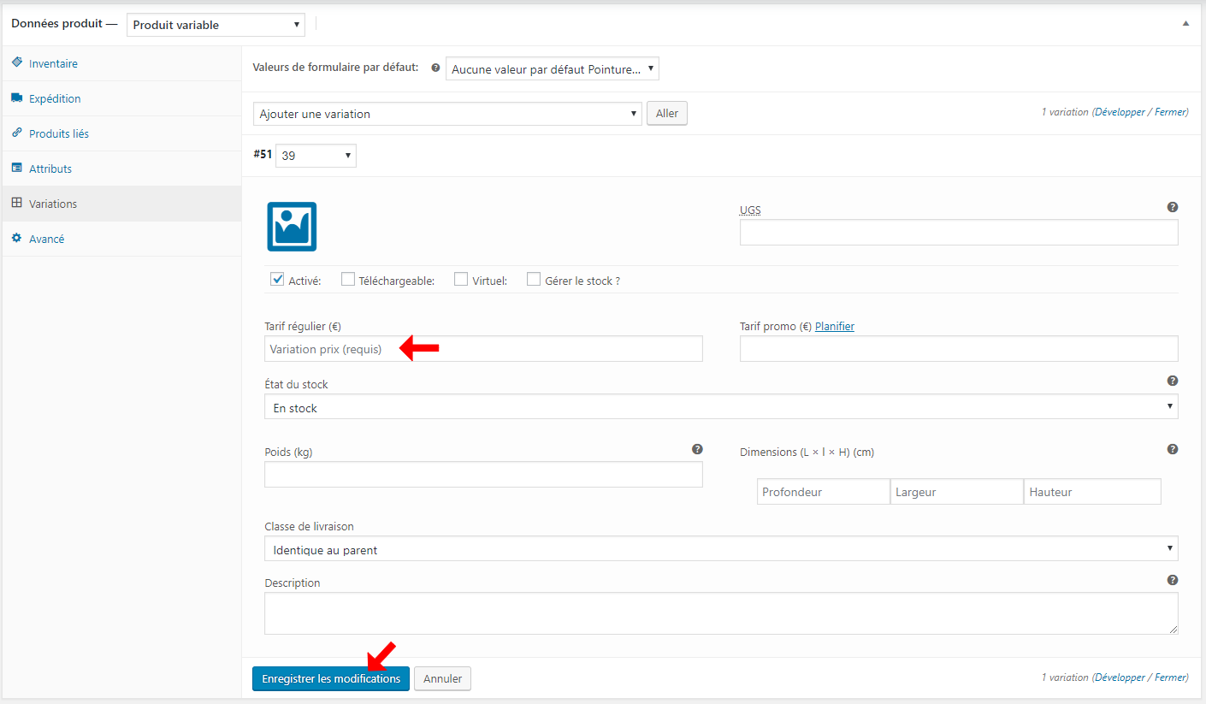Open the Inventaire tab
The width and height of the screenshot is (1206, 704).
(x=53, y=64)
